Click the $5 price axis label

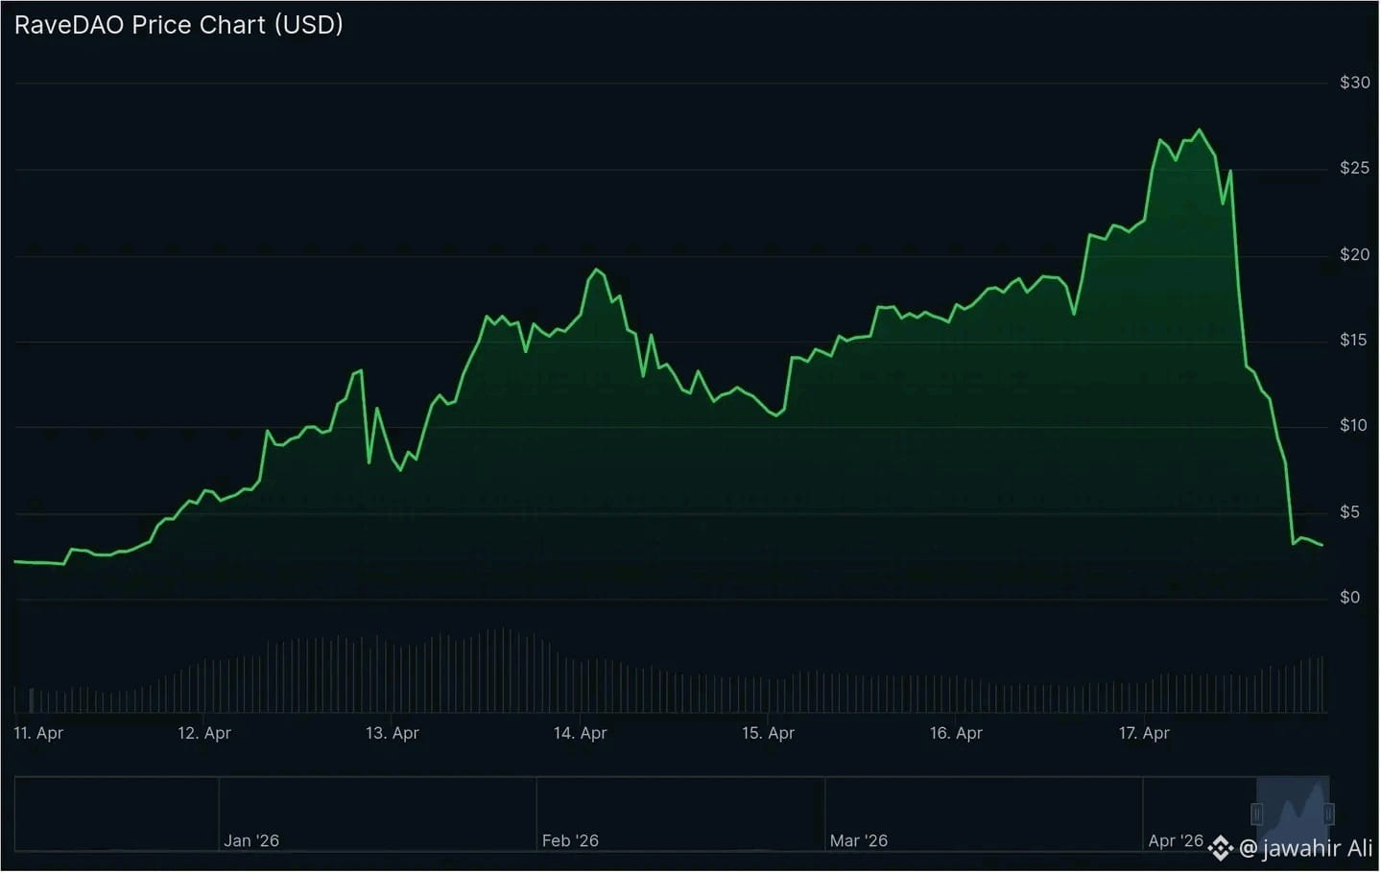[1349, 511]
